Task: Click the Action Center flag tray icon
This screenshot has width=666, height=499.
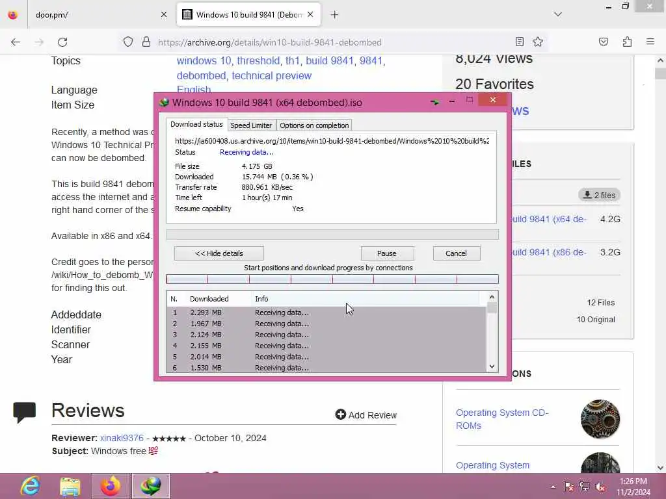Action: click(x=568, y=487)
